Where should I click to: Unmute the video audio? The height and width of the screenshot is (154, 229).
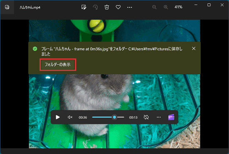tap(70, 117)
